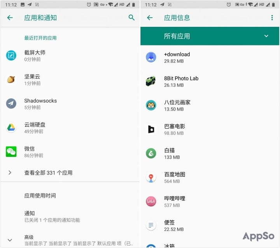Select 8Bit Photo Lab app name
This screenshot has width=280, height=248.
[181, 78]
